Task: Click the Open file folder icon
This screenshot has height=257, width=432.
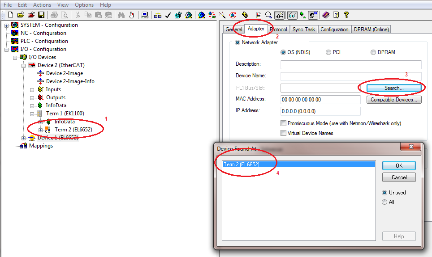Action: [x=21, y=15]
